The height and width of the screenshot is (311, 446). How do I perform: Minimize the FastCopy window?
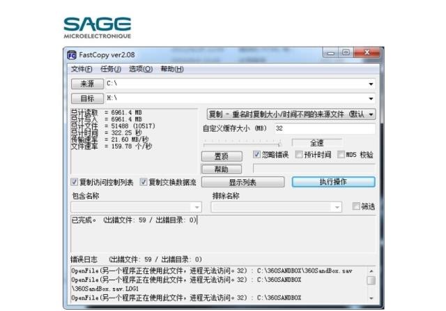[x=330, y=52]
